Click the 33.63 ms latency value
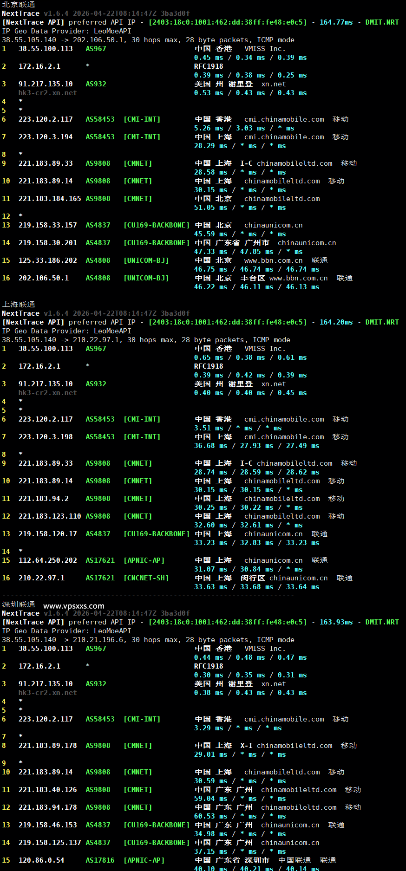 pos(211,587)
